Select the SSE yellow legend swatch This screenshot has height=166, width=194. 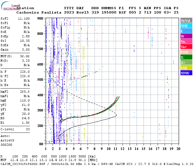186,68
